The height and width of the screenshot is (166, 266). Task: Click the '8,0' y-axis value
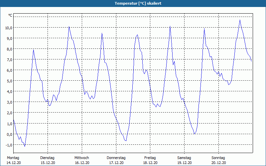coord(10,49)
